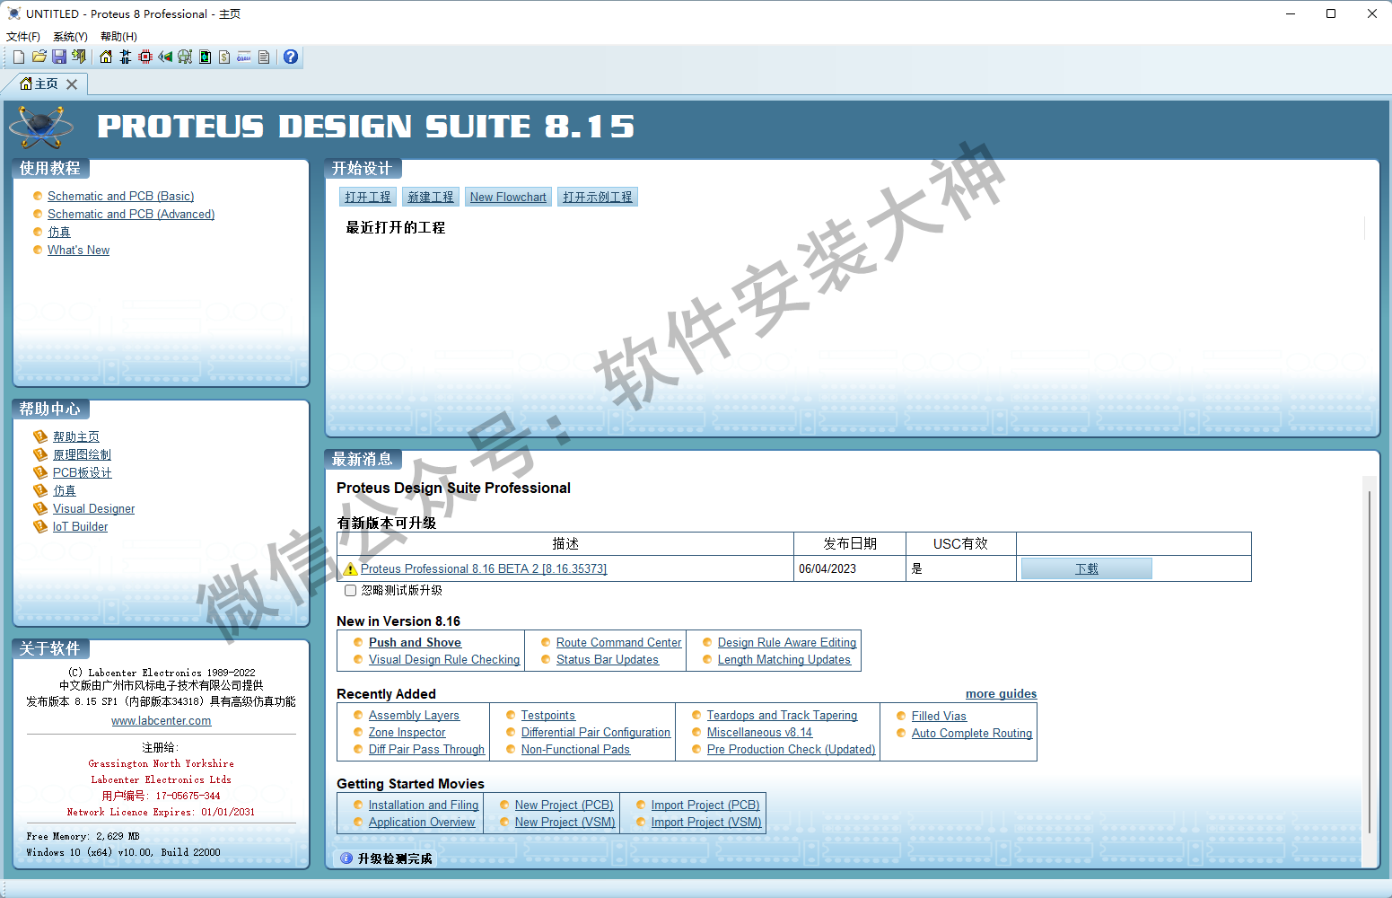Open the PCB板设计 help link
This screenshot has height=898, width=1392.
pyautogui.click(x=83, y=472)
